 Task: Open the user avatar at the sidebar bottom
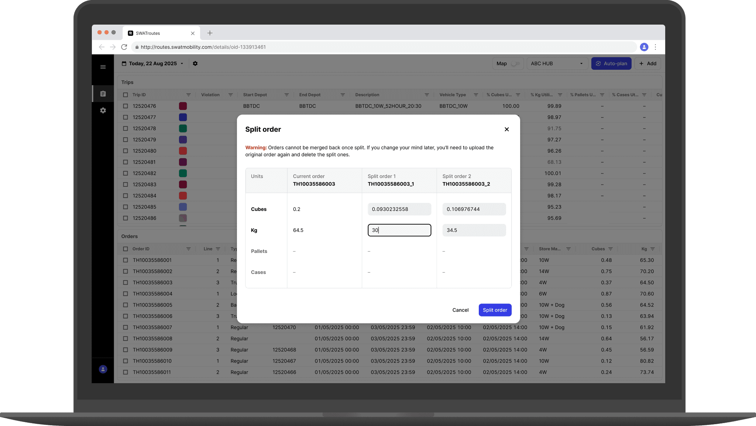(103, 369)
